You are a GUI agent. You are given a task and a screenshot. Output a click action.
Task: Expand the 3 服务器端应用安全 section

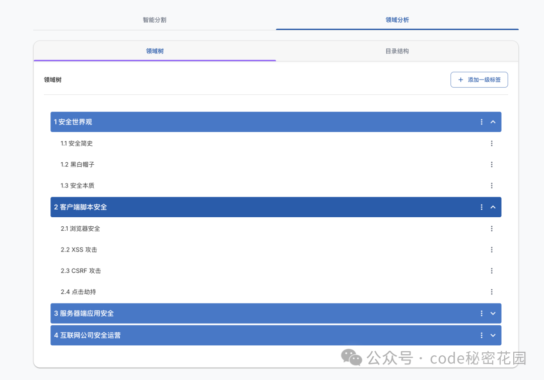(x=493, y=313)
